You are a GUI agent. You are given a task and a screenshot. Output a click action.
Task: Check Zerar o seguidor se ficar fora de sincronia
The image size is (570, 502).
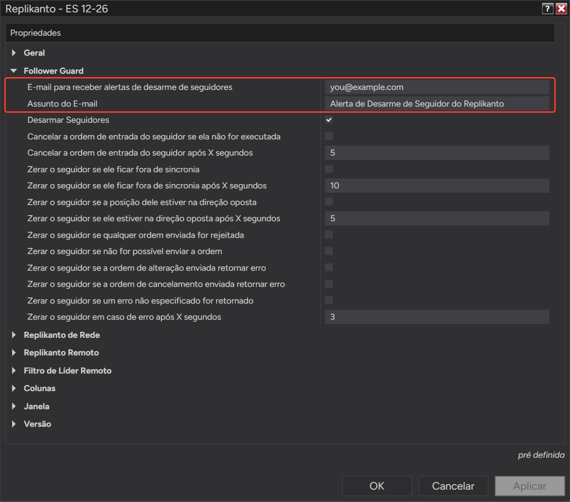coord(329,169)
